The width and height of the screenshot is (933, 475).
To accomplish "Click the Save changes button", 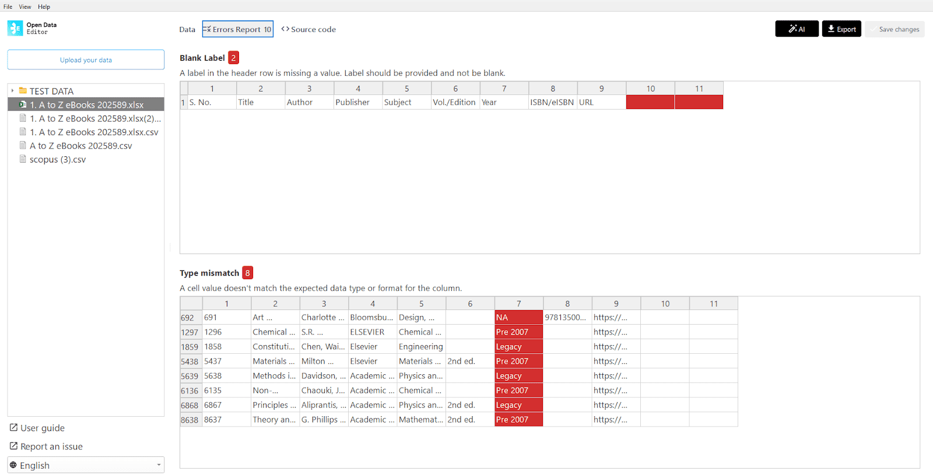I will pos(895,30).
